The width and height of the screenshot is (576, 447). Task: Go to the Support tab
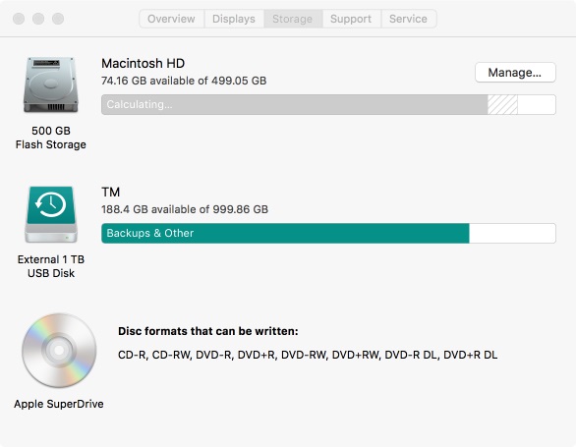(x=351, y=19)
